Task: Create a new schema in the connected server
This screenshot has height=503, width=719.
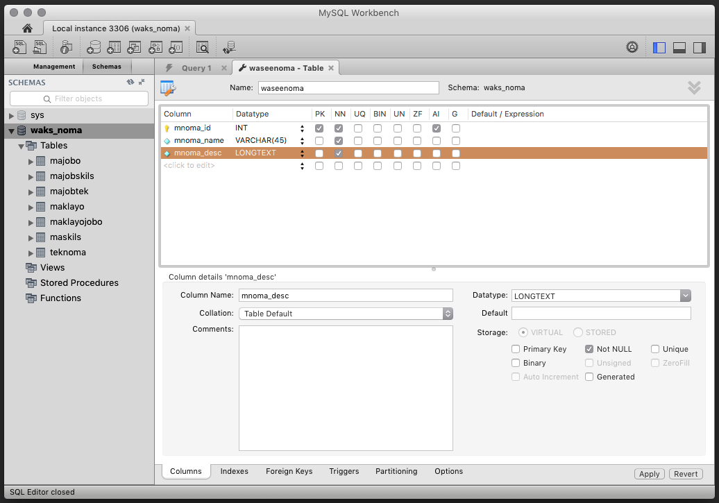Action: [x=94, y=46]
